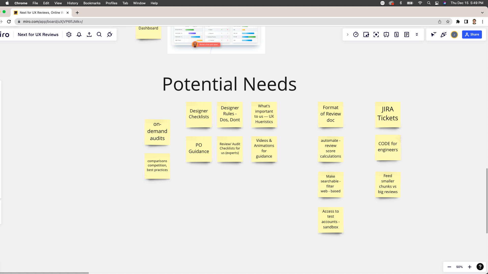The image size is (488, 274).
Task: Click the export board upload icon
Action: click(89, 35)
